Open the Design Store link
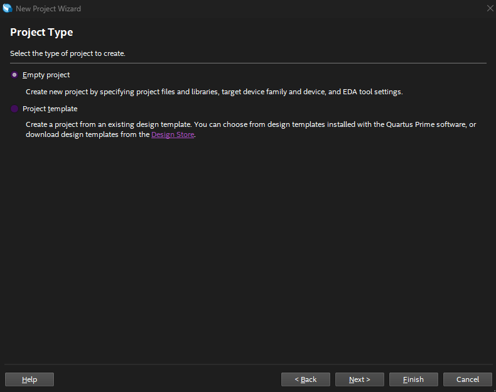496x392 pixels. 173,134
